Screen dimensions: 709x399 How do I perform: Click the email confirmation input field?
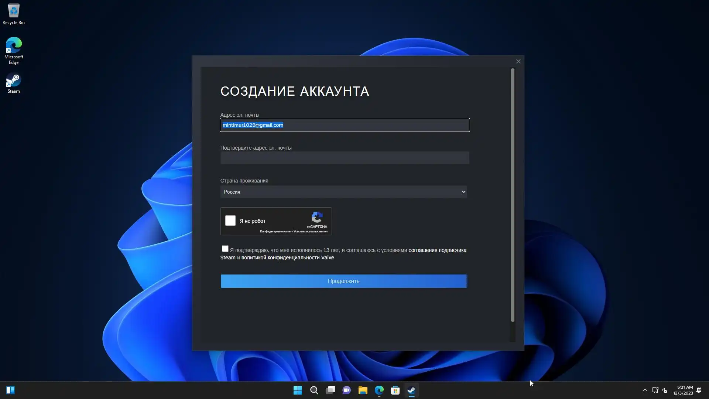point(345,158)
